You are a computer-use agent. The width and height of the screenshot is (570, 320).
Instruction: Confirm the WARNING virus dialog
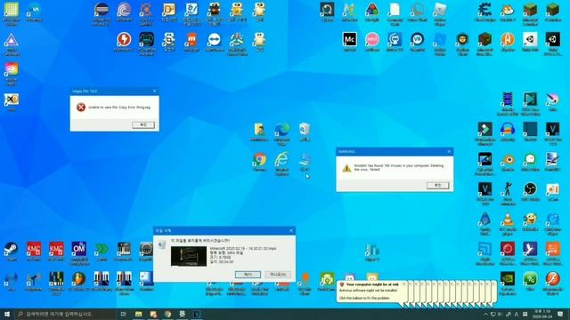click(x=437, y=186)
